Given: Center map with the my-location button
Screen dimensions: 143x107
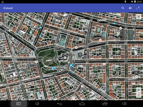Looking at the screenshot, I should (x=139, y=17).
